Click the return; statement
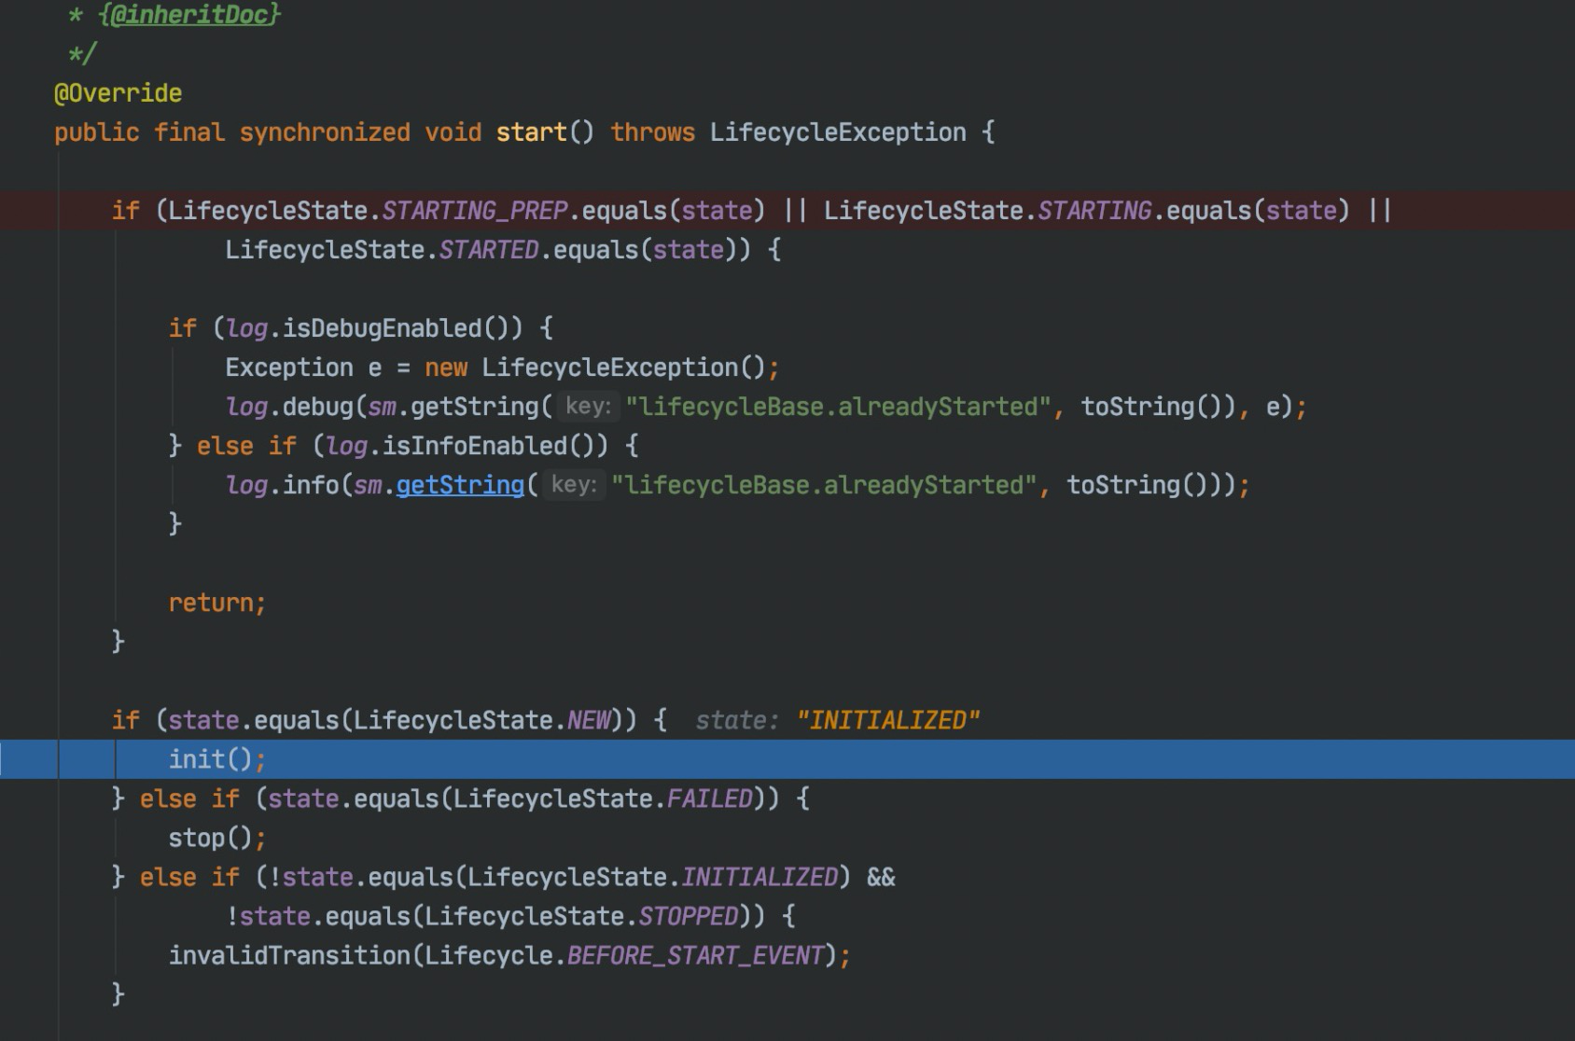Image resolution: width=1575 pixels, height=1041 pixels. tap(217, 603)
